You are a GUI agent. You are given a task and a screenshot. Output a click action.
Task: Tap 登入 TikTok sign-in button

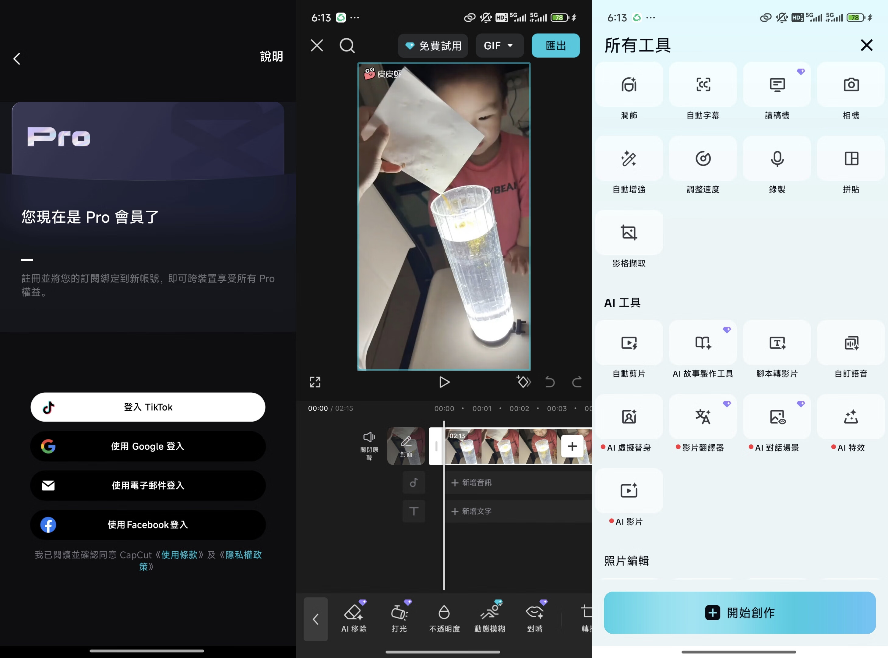point(148,407)
